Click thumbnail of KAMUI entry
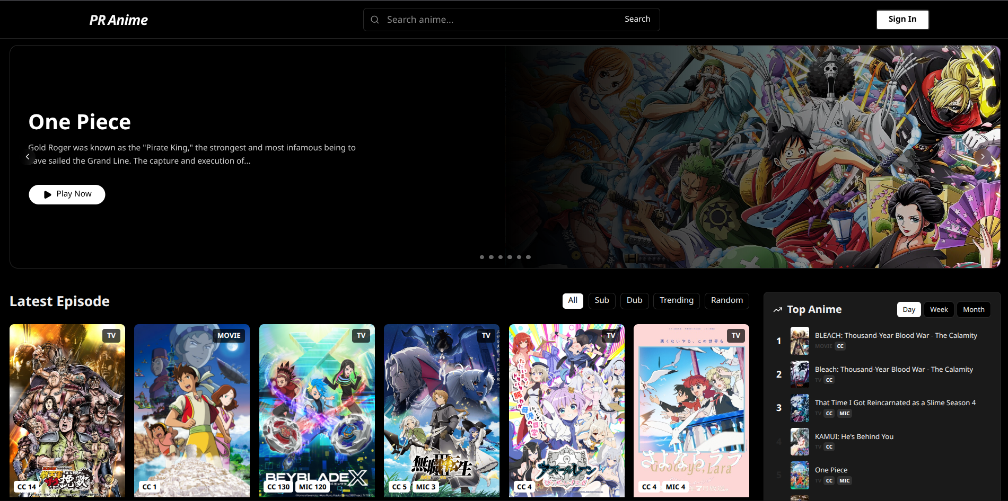Screen dimensions: 1008x501 click(x=800, y=442)
